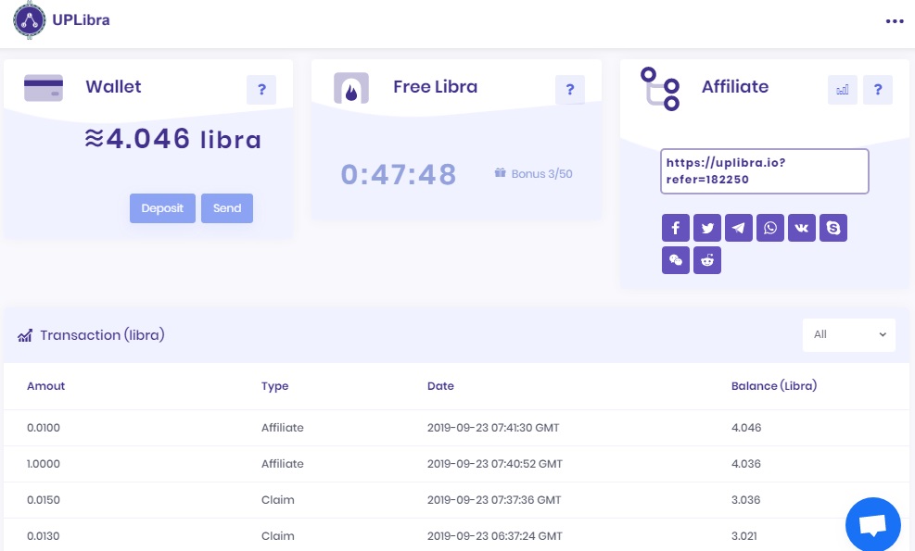Viewport: 915px width, 551px height.
Task: Open Free Libra help question mark
Action: 570,90
